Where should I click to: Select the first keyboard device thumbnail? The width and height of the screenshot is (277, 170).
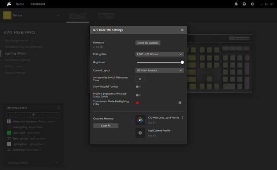point(78,16)
